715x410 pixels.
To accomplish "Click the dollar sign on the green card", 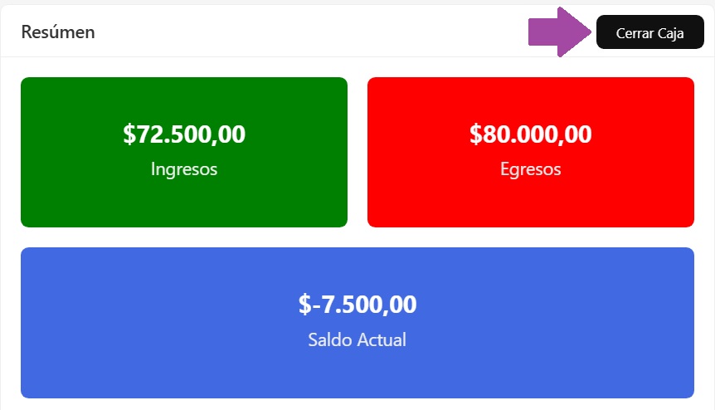I will 129,134.
